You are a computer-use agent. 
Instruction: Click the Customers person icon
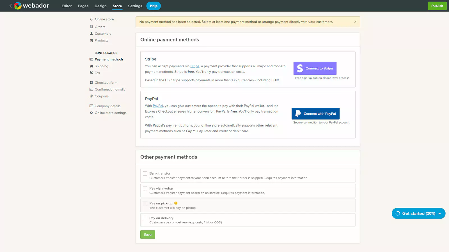point(91,34)
